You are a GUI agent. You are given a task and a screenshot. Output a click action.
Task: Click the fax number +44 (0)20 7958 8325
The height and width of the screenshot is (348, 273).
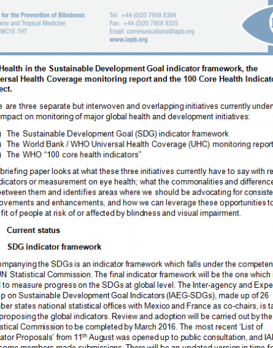point(151,24)
